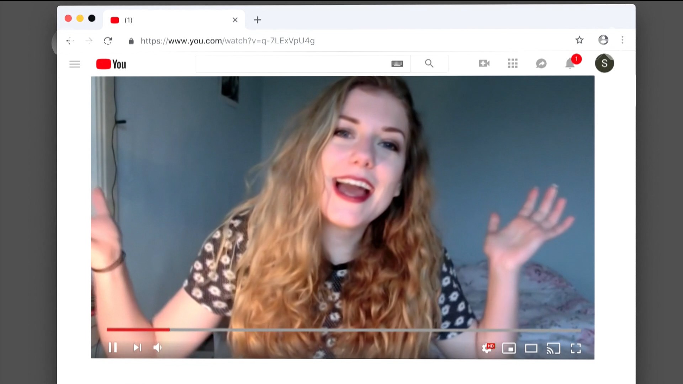View notifications from the bell icon
The image size is (683, 384).
pos(570,64)
